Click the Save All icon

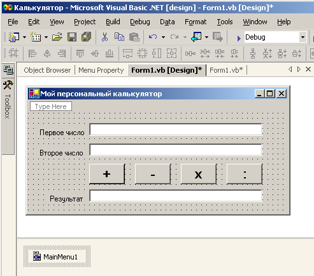(86, 37)
